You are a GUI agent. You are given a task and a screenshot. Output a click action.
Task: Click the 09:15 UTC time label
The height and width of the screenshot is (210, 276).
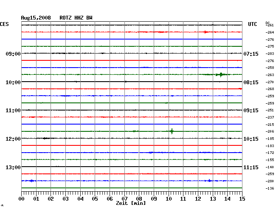coord(251,111)
